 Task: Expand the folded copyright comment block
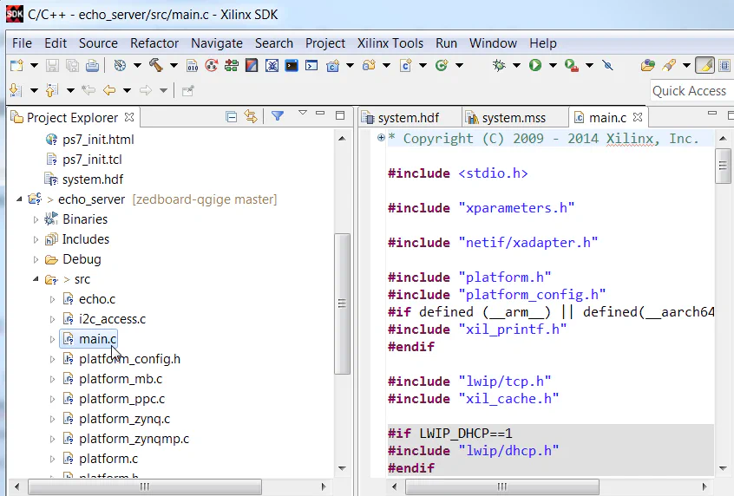click(x=381, y=139)
